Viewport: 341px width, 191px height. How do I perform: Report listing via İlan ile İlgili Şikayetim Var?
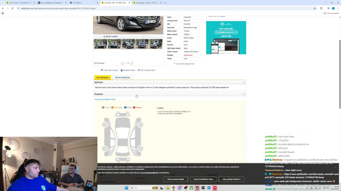point(184,64)
